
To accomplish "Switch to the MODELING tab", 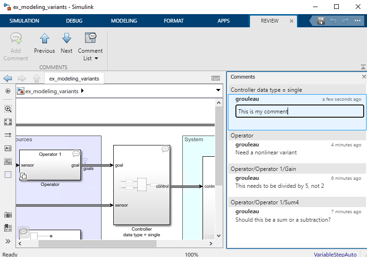I will click(124, 21).
